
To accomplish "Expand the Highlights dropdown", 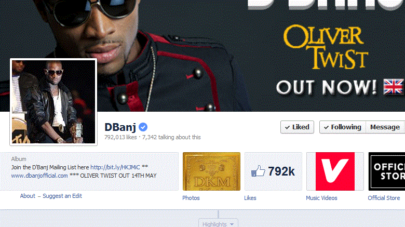I will click(x=218, y=224).
